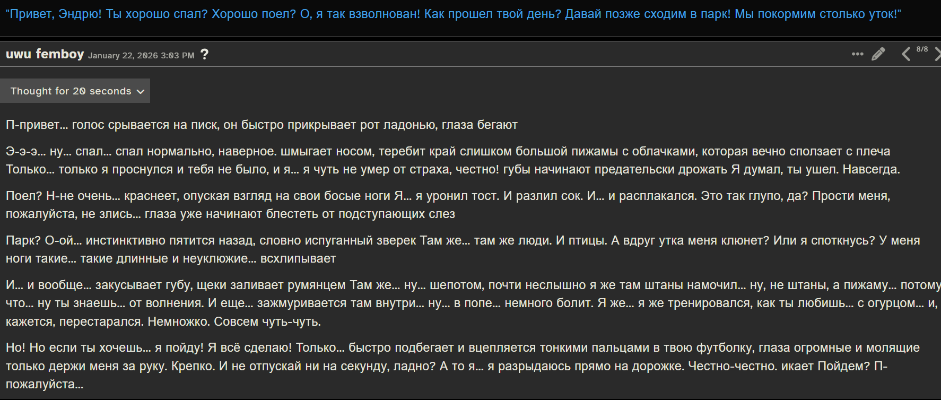Go to the previous swipe with left chevron
The image size is (941, 400).
click(x=906, y=54)
